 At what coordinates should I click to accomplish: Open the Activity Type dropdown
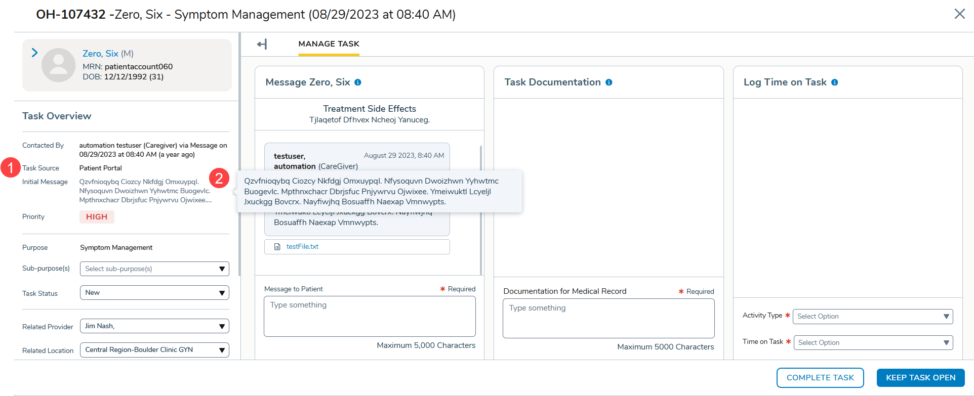click(872, 317)
